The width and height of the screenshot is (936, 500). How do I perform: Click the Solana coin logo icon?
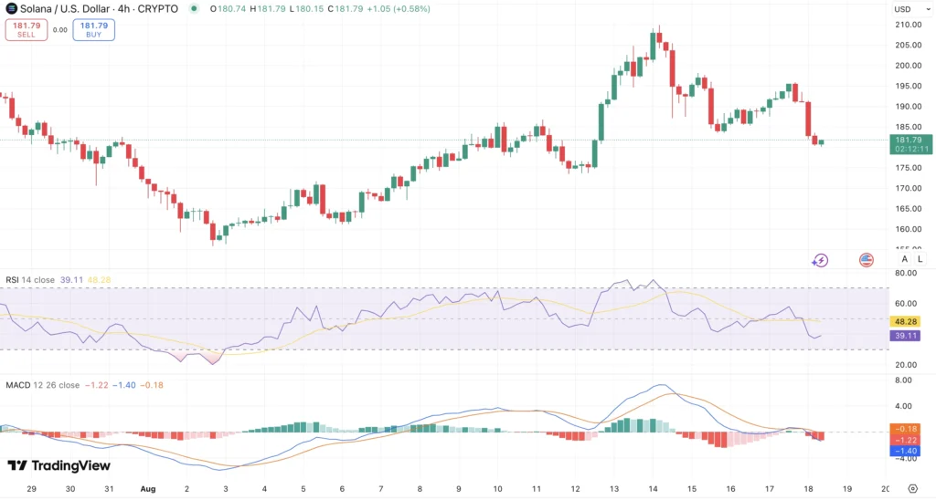[11, 9]
